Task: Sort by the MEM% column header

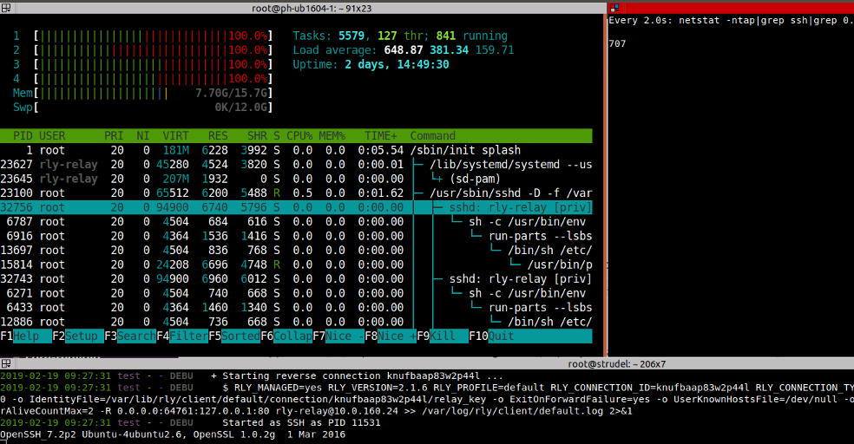Action: [332, 135]
